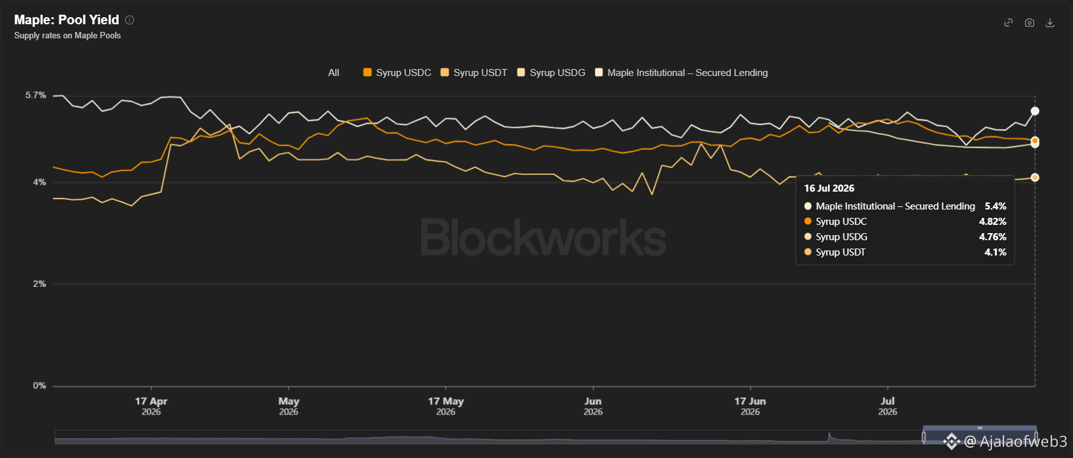Click the 4% y-axis label

point(40,182)
